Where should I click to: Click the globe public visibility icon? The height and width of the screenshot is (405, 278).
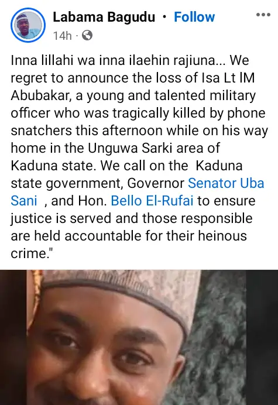click(x=87, y=35)
